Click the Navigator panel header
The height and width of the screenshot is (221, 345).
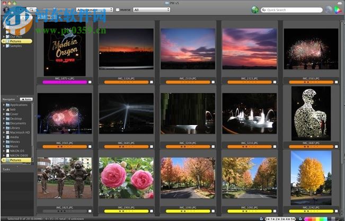(9, 99)
